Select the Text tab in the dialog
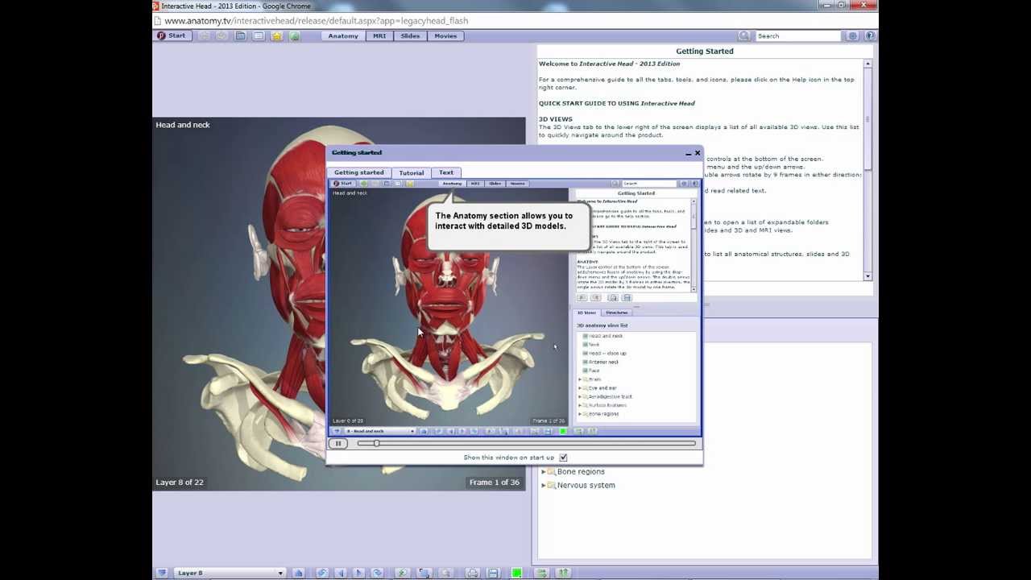Viewport: 1031px width, 580px height. [x=446, y=172]
